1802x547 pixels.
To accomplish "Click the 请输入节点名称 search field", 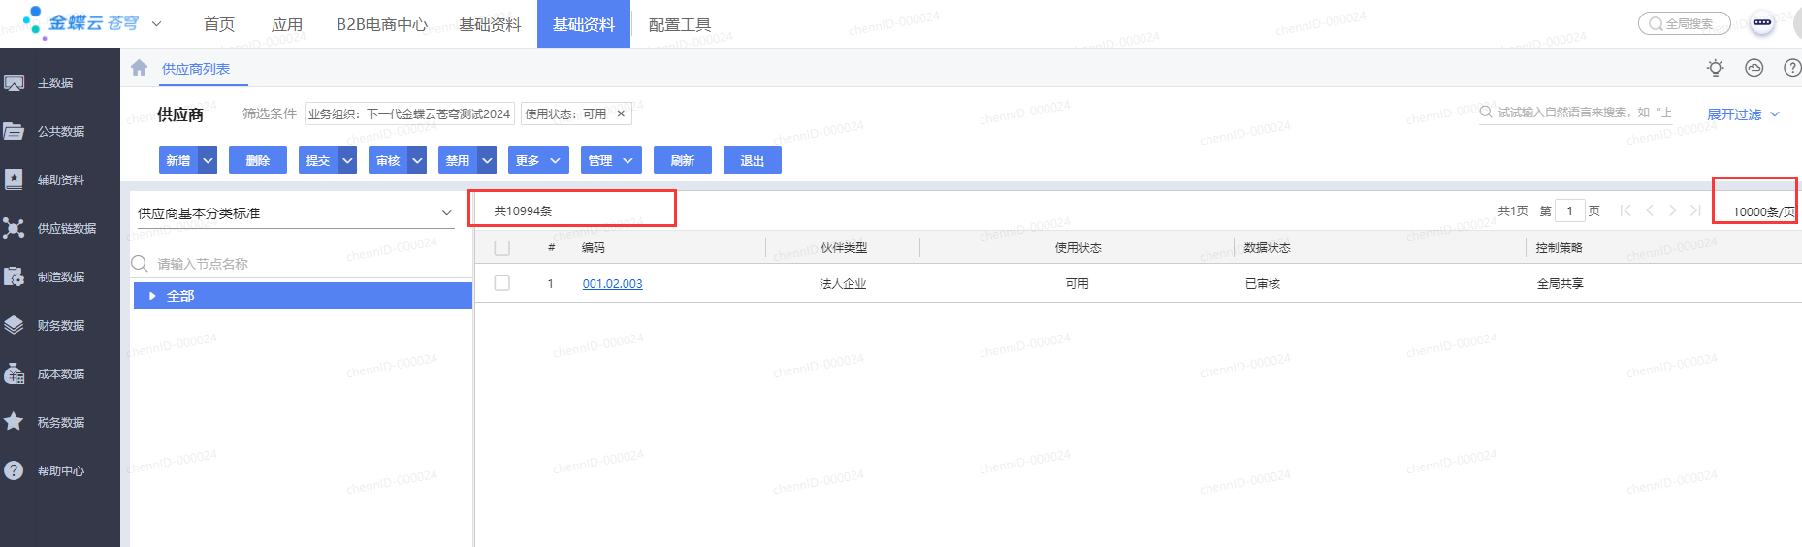I will [x=301, y=264].
